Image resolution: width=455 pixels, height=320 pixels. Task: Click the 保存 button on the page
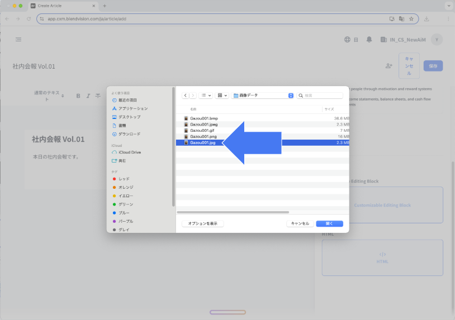(433, 66)
